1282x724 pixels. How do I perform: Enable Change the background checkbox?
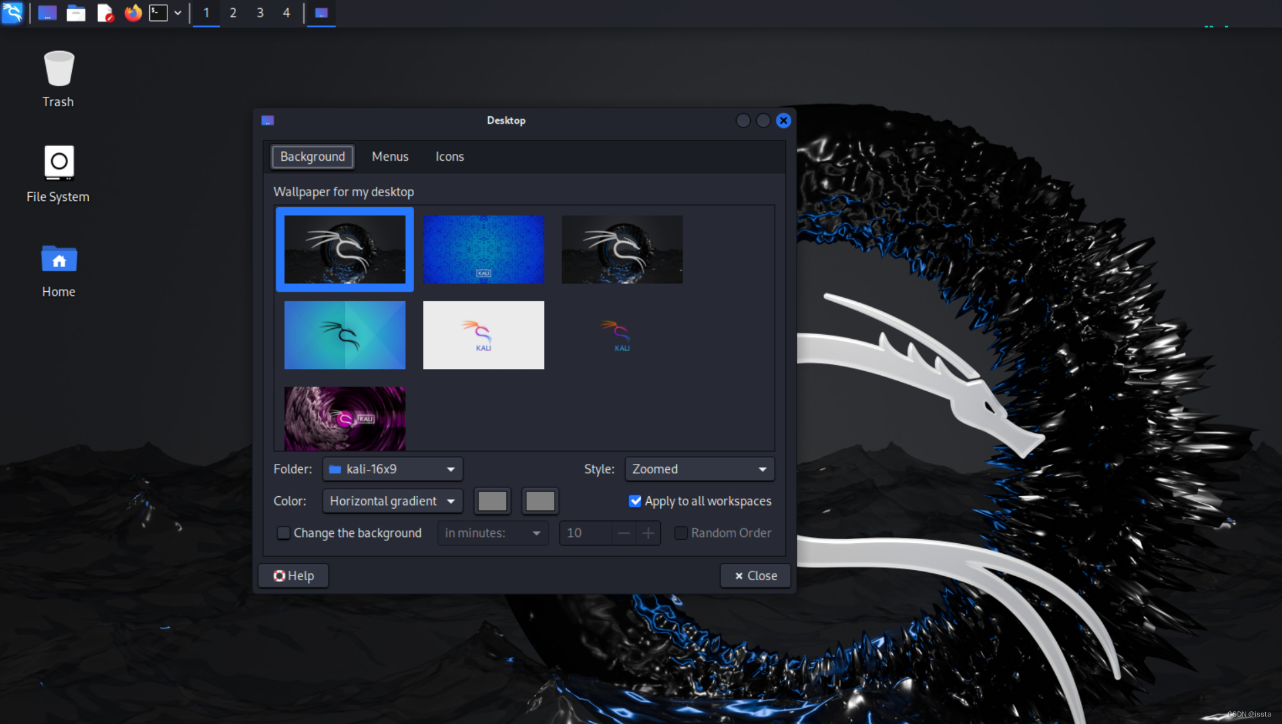tap(284, 533)
